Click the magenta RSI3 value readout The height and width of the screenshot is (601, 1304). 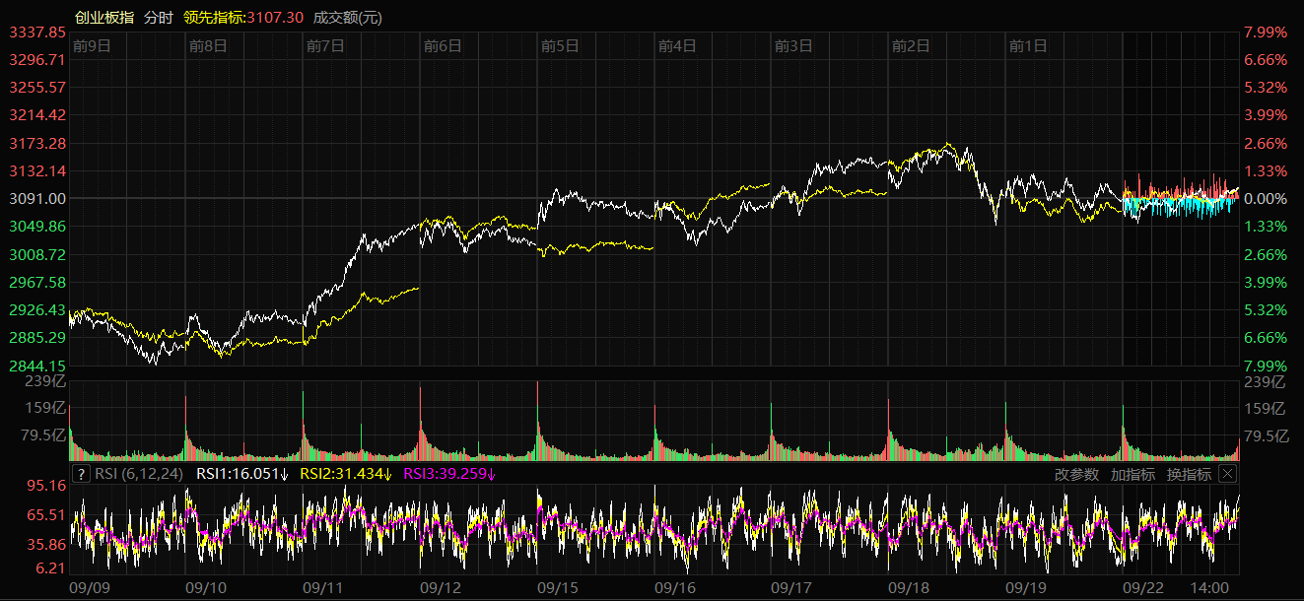point(449,474)
